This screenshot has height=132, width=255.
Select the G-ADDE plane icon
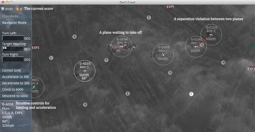click(x=85, y=71)
